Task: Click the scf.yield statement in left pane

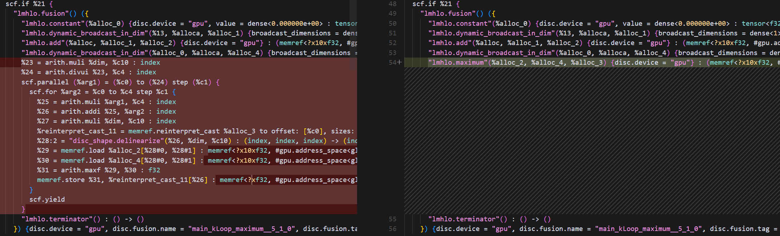Action: [47, 200]
